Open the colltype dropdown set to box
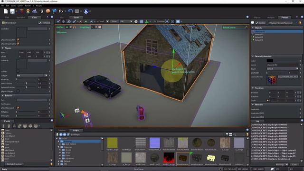 point(32,76)
